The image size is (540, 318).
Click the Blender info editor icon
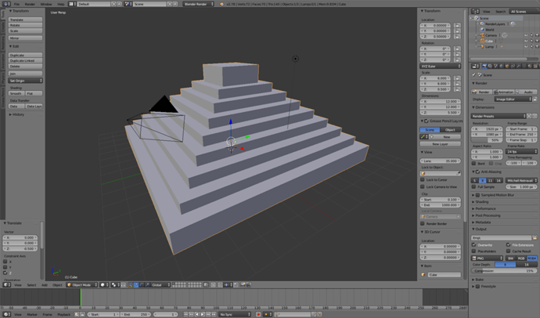coord(6,4)
